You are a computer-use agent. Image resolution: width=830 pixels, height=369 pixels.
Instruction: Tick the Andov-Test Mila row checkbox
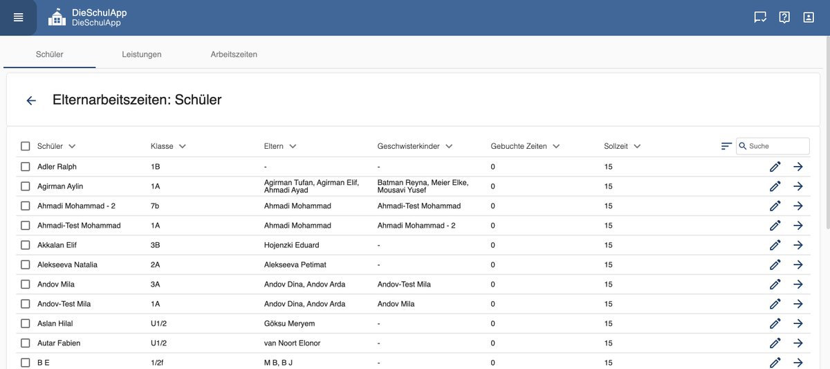click(26, 304)
